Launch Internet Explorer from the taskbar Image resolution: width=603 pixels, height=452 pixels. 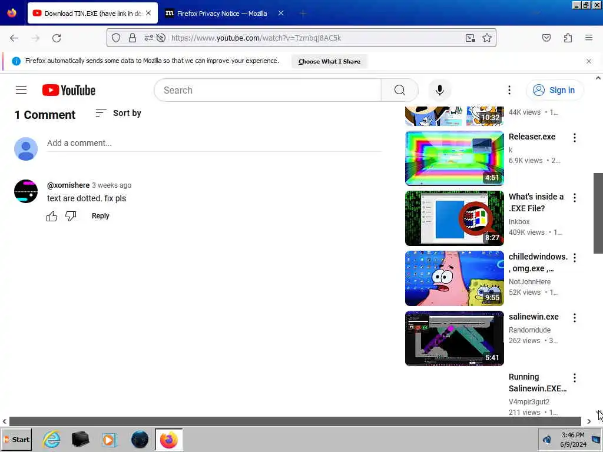tap(52, 439)
